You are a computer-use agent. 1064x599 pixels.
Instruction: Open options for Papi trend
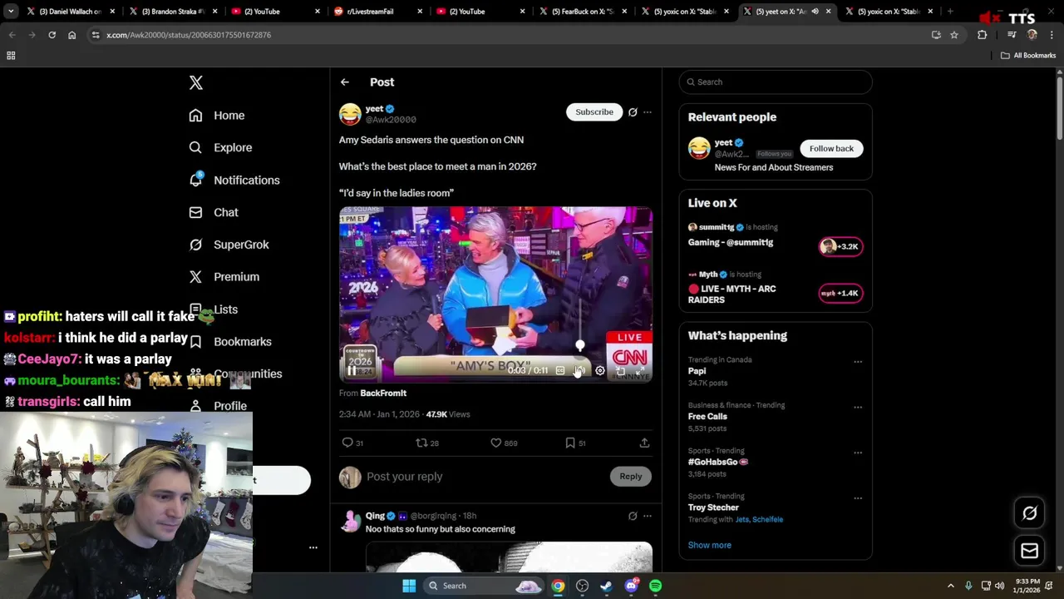pyautogui.click(x=858, y=362)
